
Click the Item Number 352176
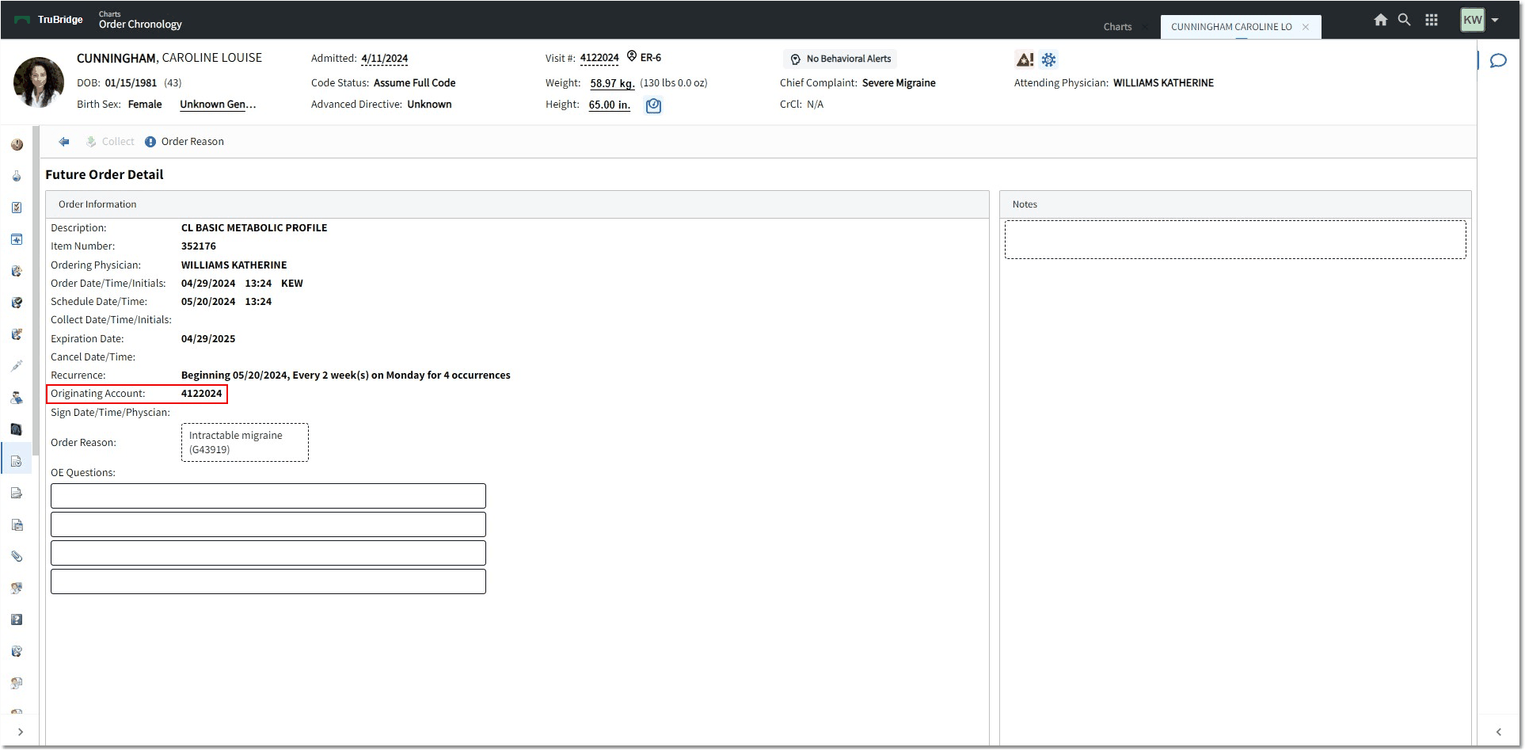pyautogui.click(x=199, y=246)
